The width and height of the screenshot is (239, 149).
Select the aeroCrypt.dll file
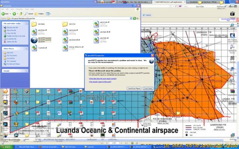tap(102, 24)
